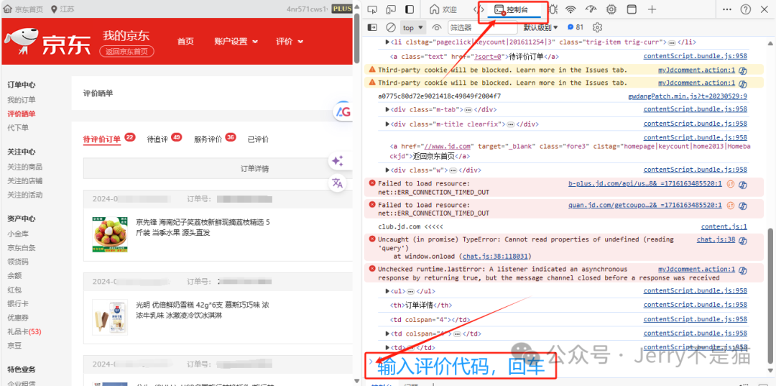Expand the div m-title clearfix node
This screenshot has width=776, height=386.
[387, 124]
